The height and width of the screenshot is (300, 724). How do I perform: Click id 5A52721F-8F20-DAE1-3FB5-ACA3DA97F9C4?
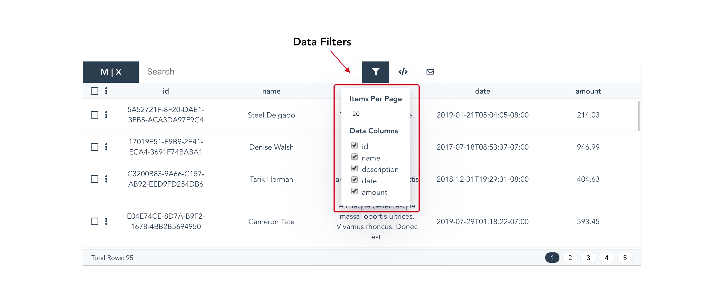(x=166, y=115)
